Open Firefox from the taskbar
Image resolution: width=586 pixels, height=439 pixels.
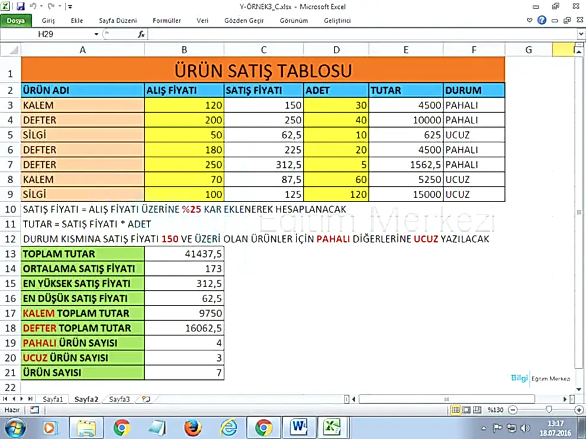pyautogui.click(x=193, y=427)
